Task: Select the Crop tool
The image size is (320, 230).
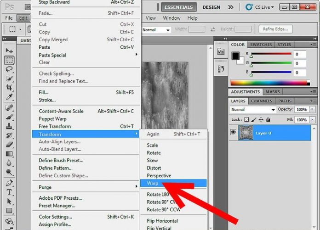Action: click(x=9, y=88)
